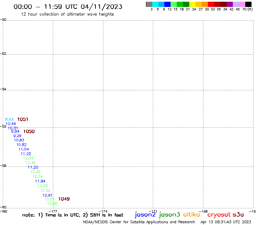This screenshot has height=225, width=256.
Task: Select the -177 longitude axis label
Action: tap(53, 211)
